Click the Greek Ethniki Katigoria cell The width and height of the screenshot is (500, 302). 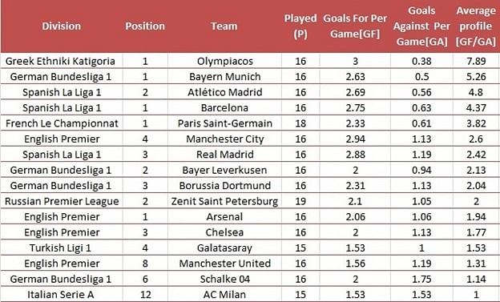[x=60, y=61]
